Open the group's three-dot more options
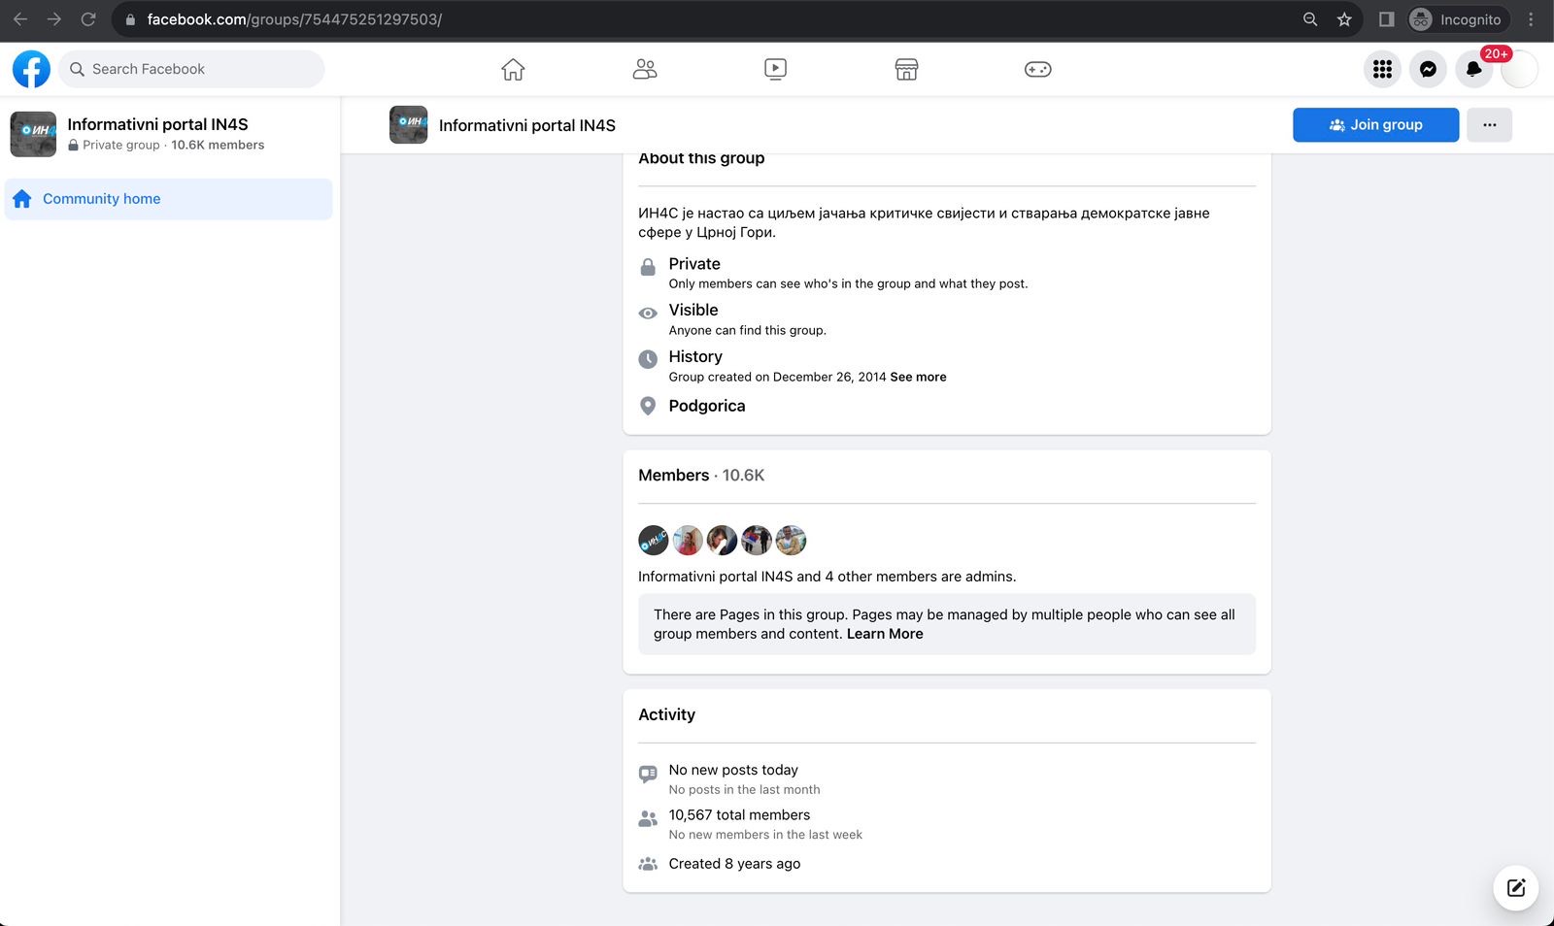The image size is (1554, 926). [1489, 125]
